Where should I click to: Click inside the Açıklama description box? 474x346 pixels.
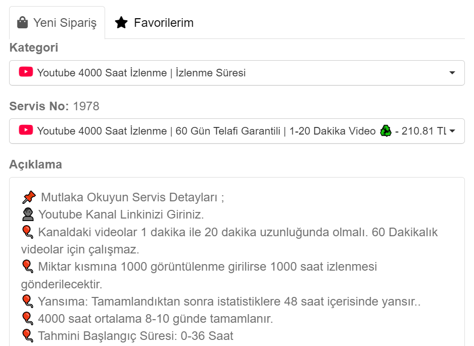tap(236, 262)
